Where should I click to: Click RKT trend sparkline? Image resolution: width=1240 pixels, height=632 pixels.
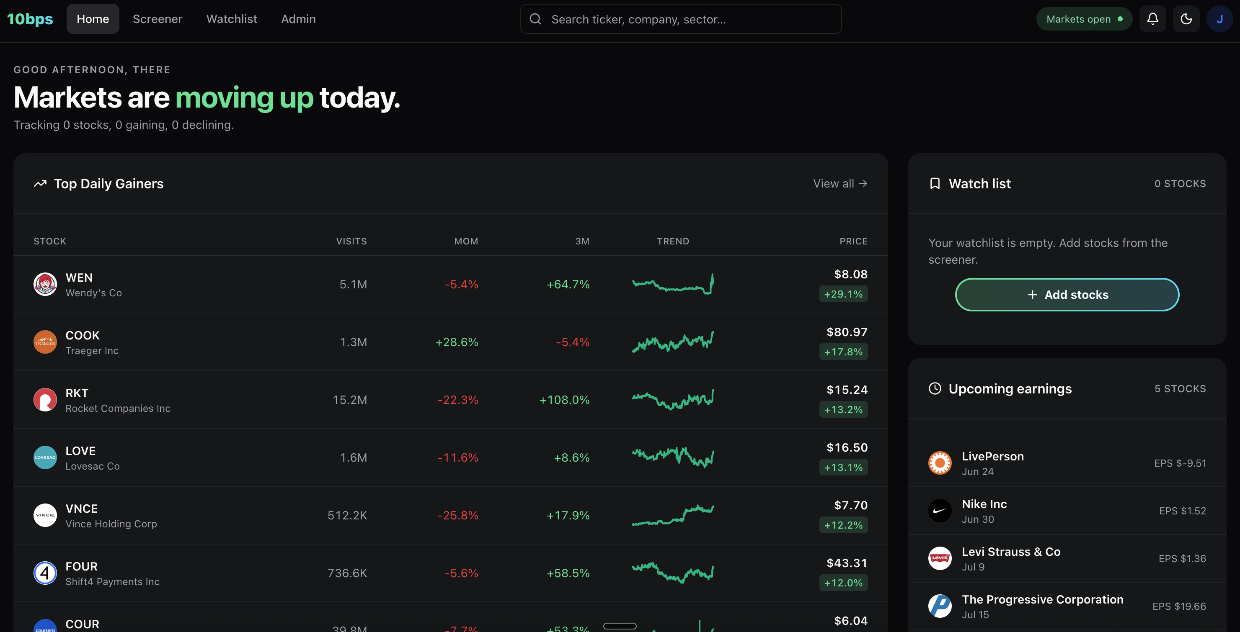pyautogui.click(x=673, y=400)
